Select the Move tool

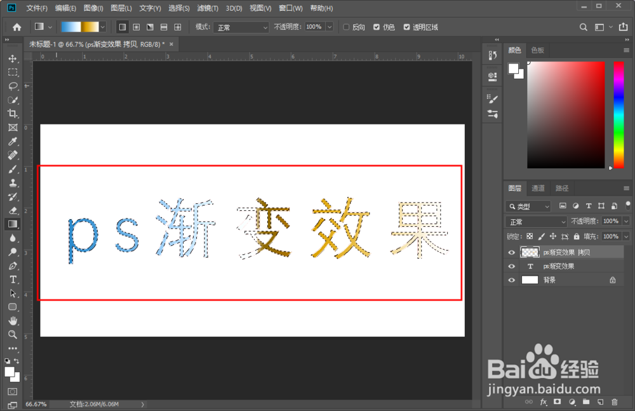[x=13, y=58]
